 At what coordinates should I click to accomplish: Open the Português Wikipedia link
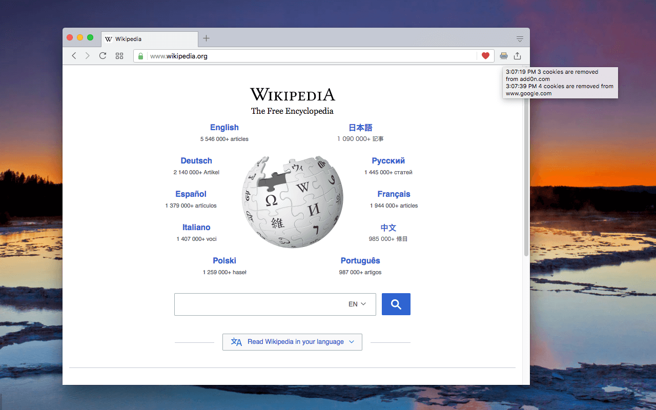pyautogui.click(x=360, y=261)
